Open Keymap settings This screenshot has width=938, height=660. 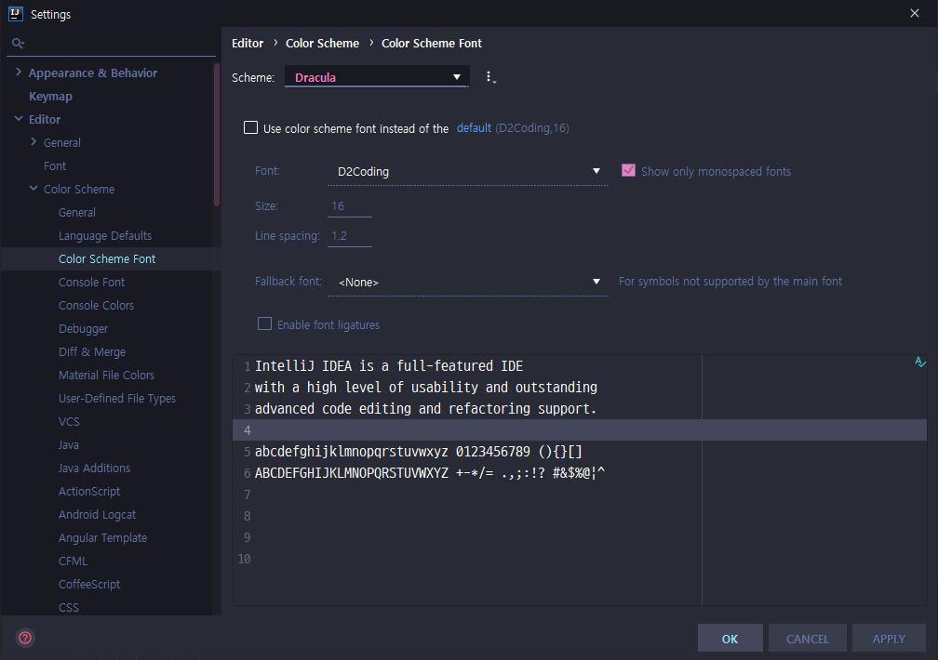pyautogui.click(x=50, y=97)
